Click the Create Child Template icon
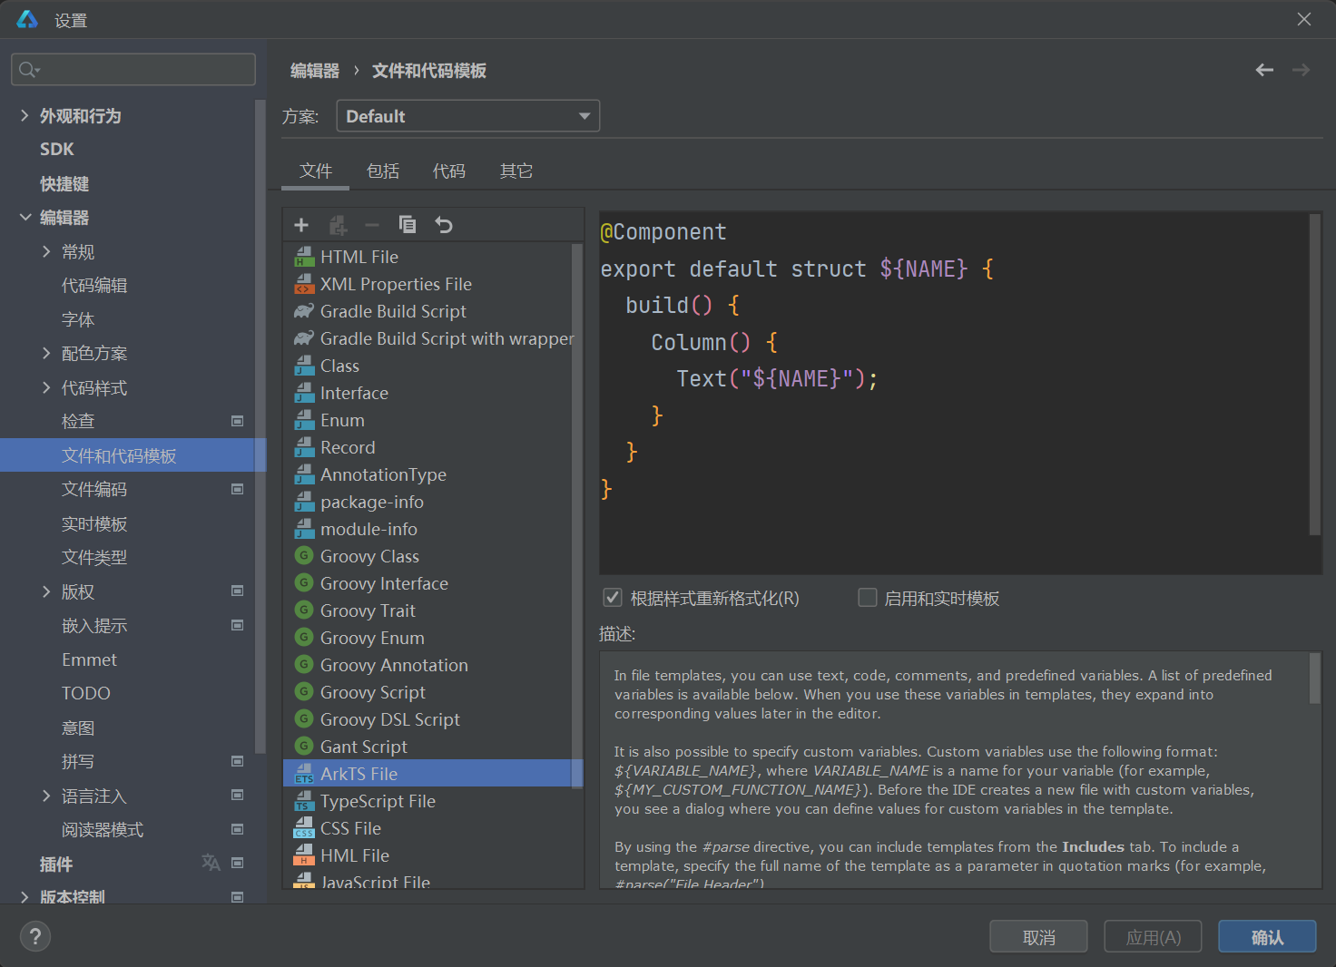1336x967 pixels. tap(338, 225)
